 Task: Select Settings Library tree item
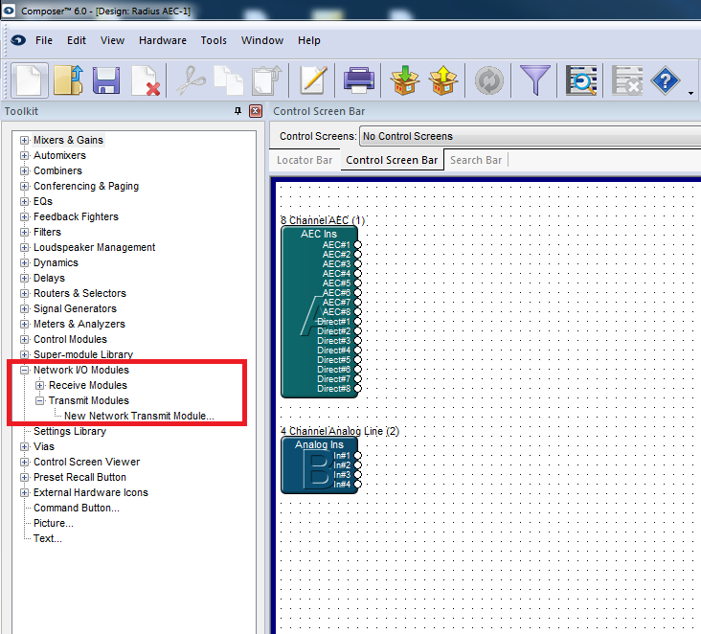point(70,431)
